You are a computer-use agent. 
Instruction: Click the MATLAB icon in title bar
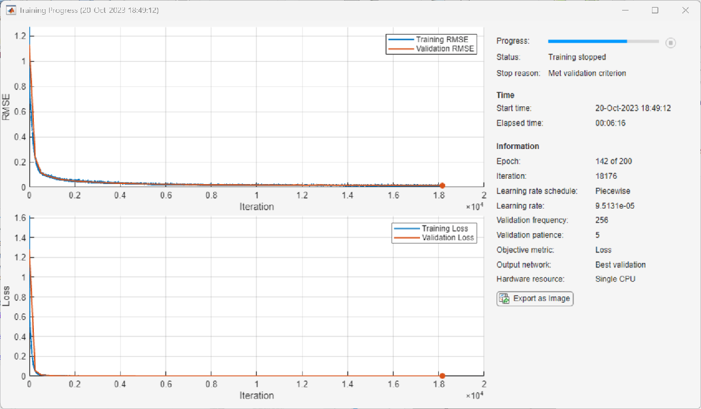pos(11,11)
